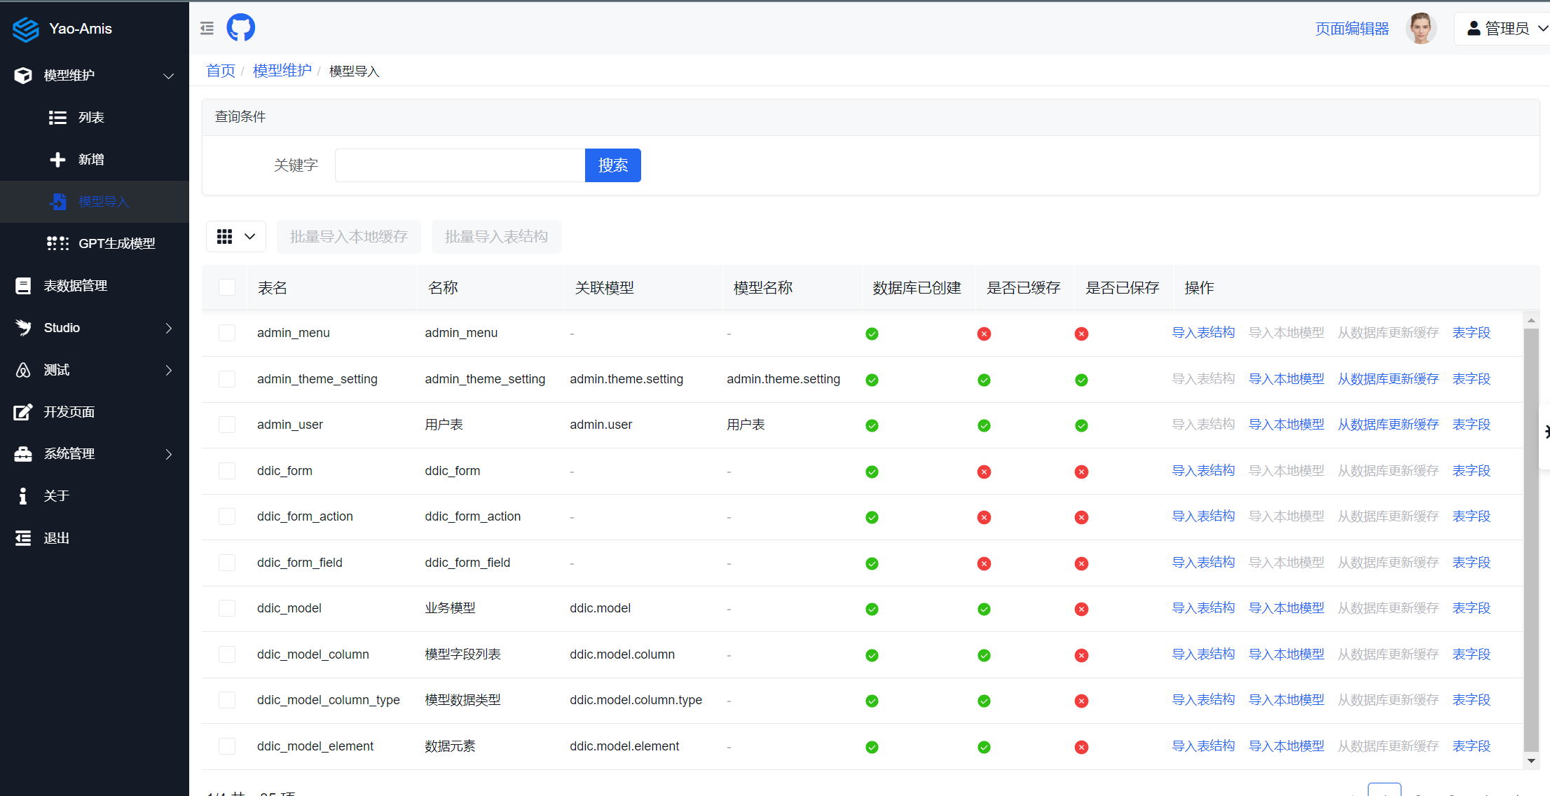Screen dimensions: 1550x796
Task: Expand the 测试 sidebar menu
Action: [95, 369]
